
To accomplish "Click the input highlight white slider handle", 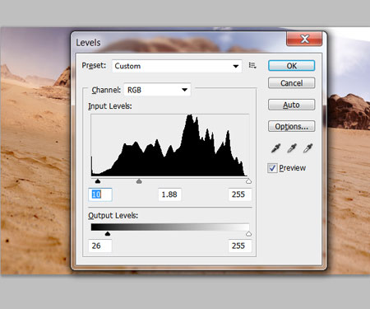I will coord(248,181).
